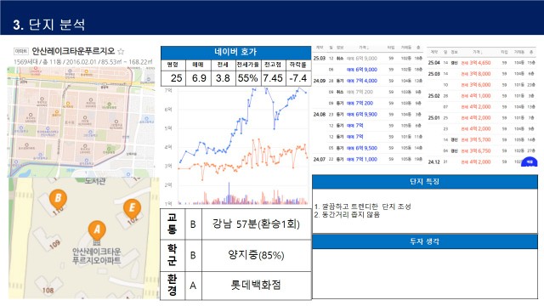Click the 24.07 date in sale list
The height and width of the screenshot is (306, 544).
[x=320, y=159]
